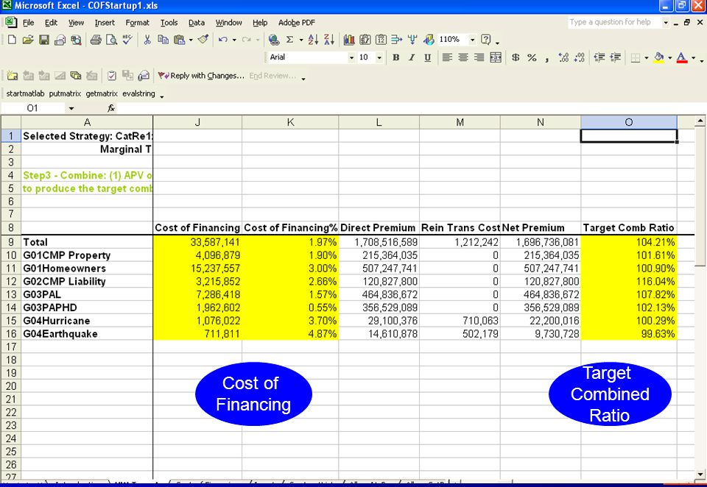Apply Currency style with the dollar icon
Image resolution: width=707 pixels, height=487 pixels.
point(516,57)
